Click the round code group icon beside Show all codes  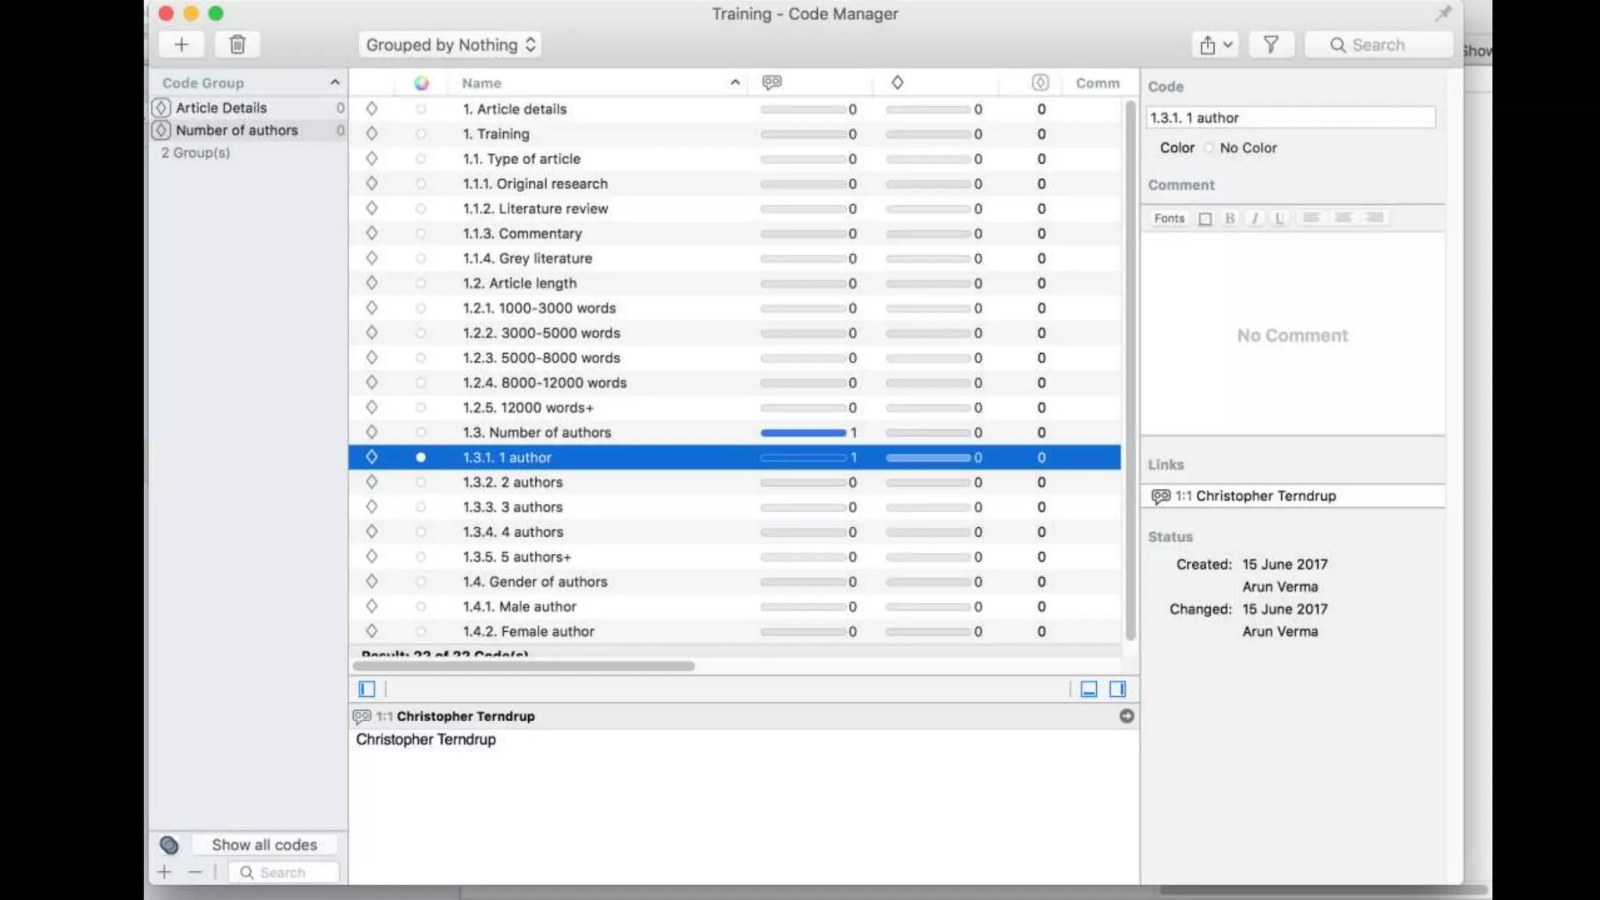(169, 845)
